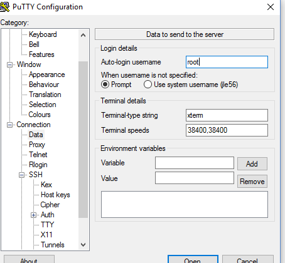285x263 pixels.
Task: Open the Proxy settings category
Action: tap(37, 145)
